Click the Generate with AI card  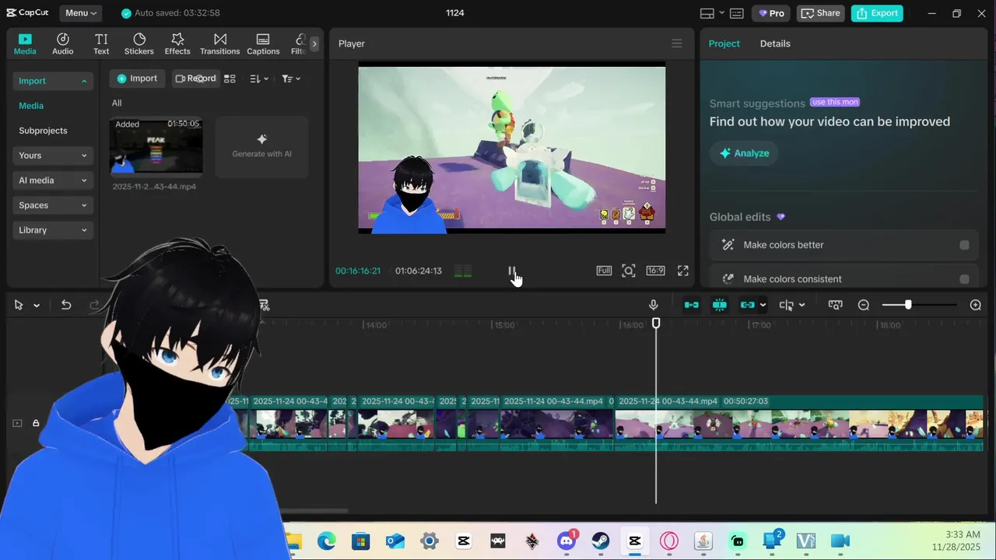click(261, 147)
